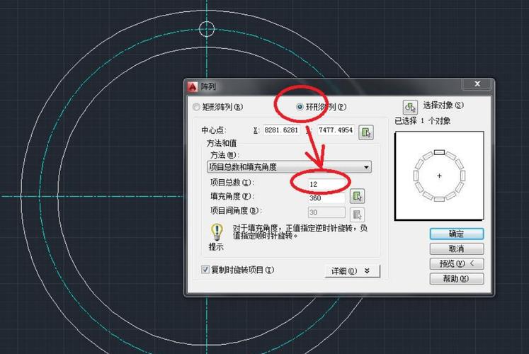Click the fill angle hint text paragraph

(300, 232)
